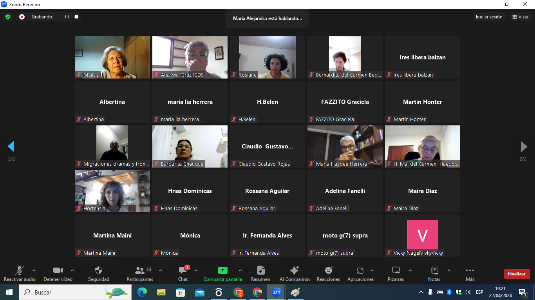
Task: Click the taskbar Buscar search box
Action: (75, 292)
